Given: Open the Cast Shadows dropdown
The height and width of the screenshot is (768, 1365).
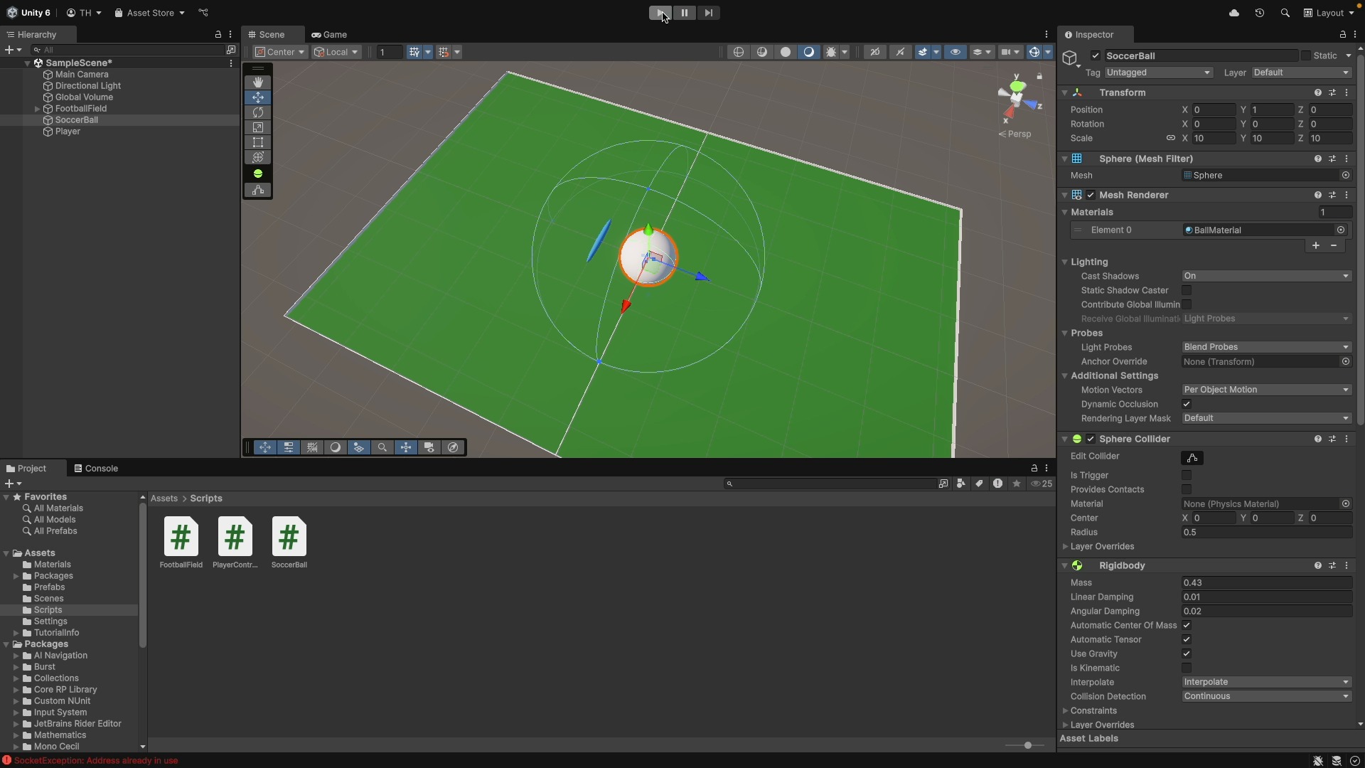Looking at the screenshot, I should [x=1266, y=277].
